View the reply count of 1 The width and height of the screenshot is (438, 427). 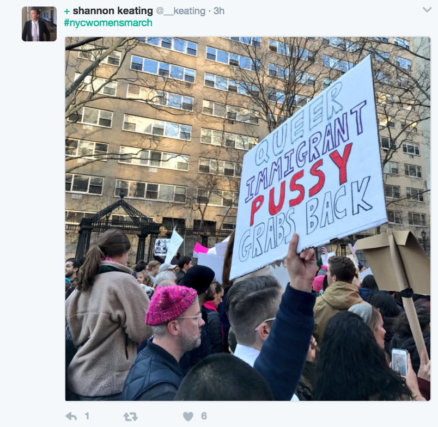coord(87,416)
